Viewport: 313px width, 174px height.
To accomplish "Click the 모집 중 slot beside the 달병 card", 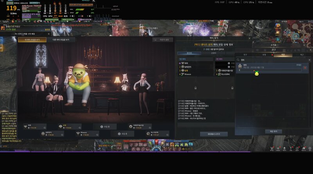I will [105, 127].
